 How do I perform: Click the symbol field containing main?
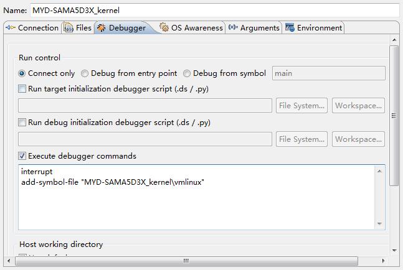pyautogui.click(x=329, y=73)
